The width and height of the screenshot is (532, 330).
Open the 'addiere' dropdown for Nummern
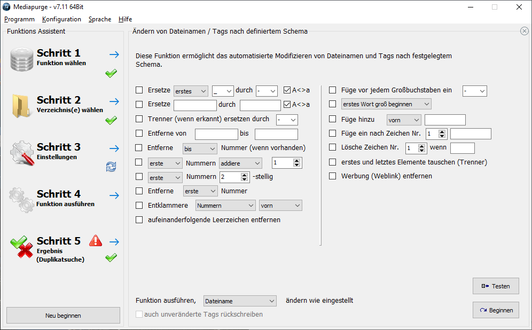(241, 163)
